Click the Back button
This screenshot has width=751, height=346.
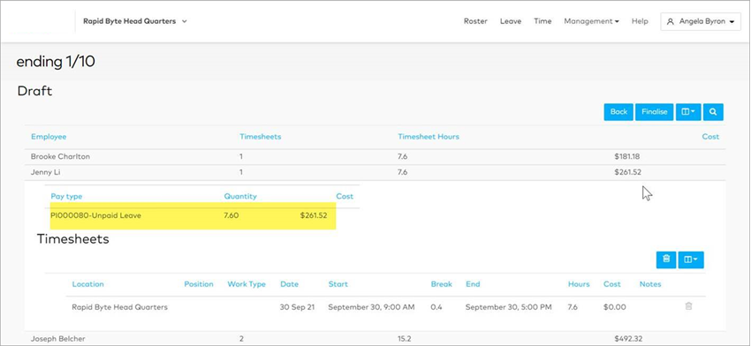tap(618, 112)
